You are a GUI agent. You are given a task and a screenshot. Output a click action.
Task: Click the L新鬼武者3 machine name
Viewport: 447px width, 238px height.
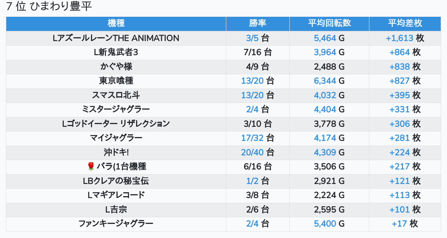116,52
